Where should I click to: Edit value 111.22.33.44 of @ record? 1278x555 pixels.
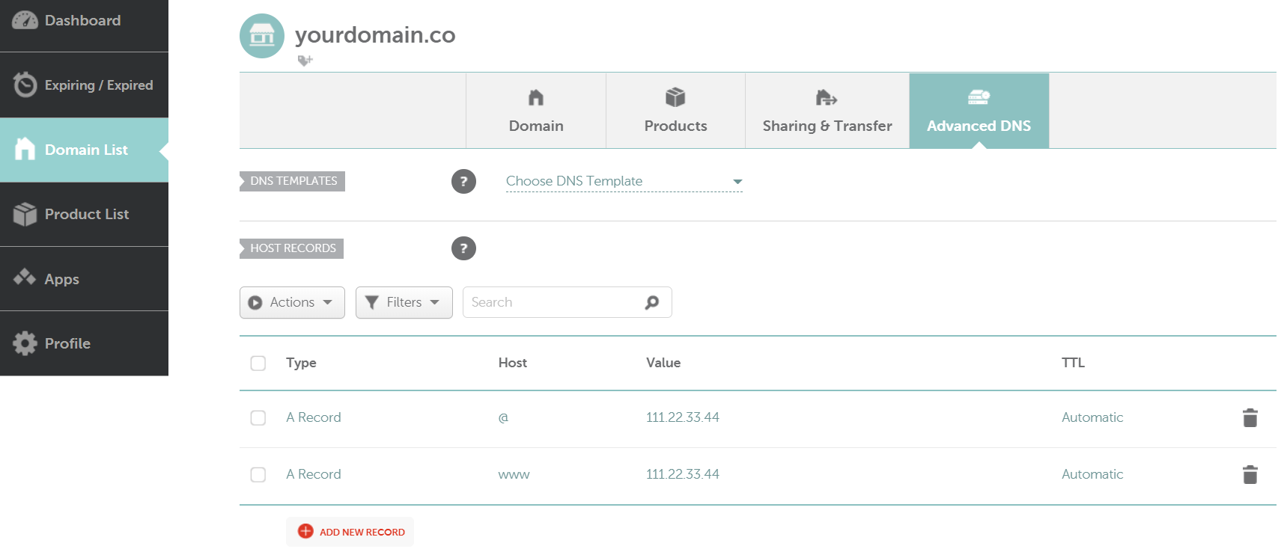[x=683, y=417]
